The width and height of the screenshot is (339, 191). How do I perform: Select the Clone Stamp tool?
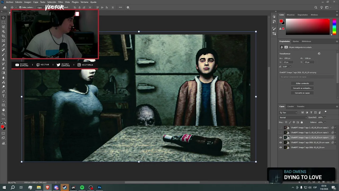3,59
